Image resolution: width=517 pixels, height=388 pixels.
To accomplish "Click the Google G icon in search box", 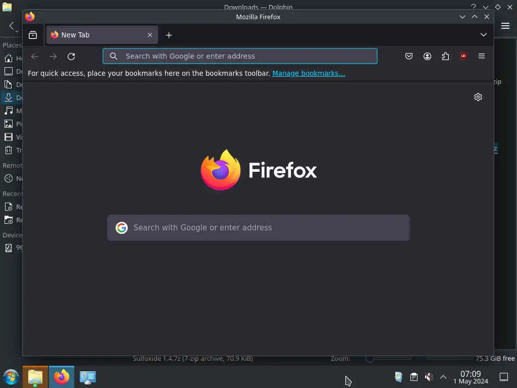I will tap(122, 228).
